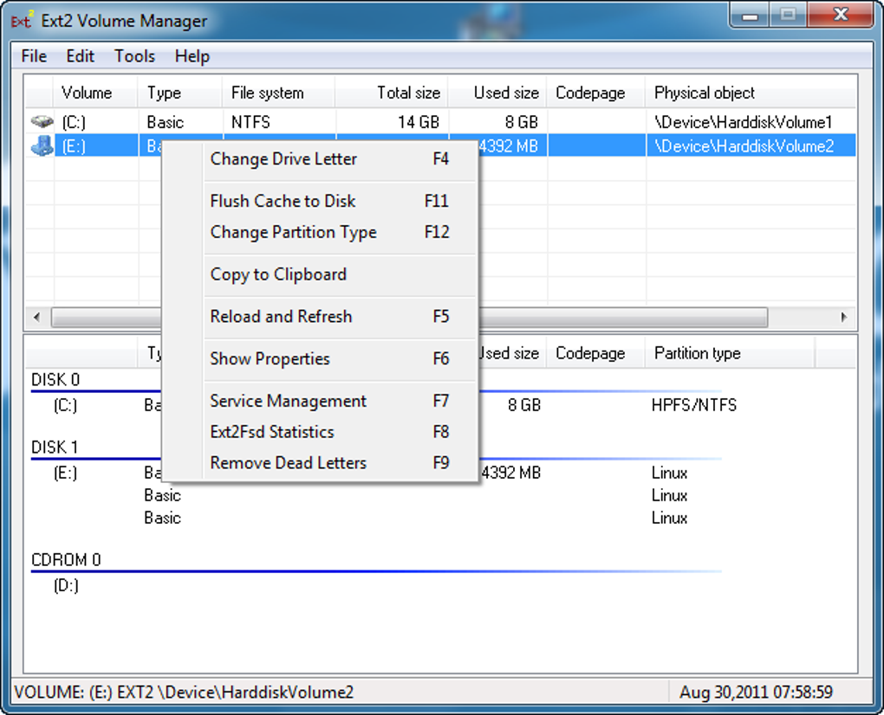This screenshot has height=715, width=884.
Task: Click the Codepage header in top list
Action: (596, 93)
